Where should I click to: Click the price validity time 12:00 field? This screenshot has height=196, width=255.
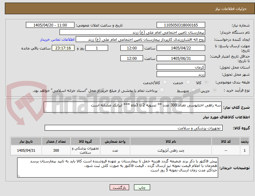[132, 58]
